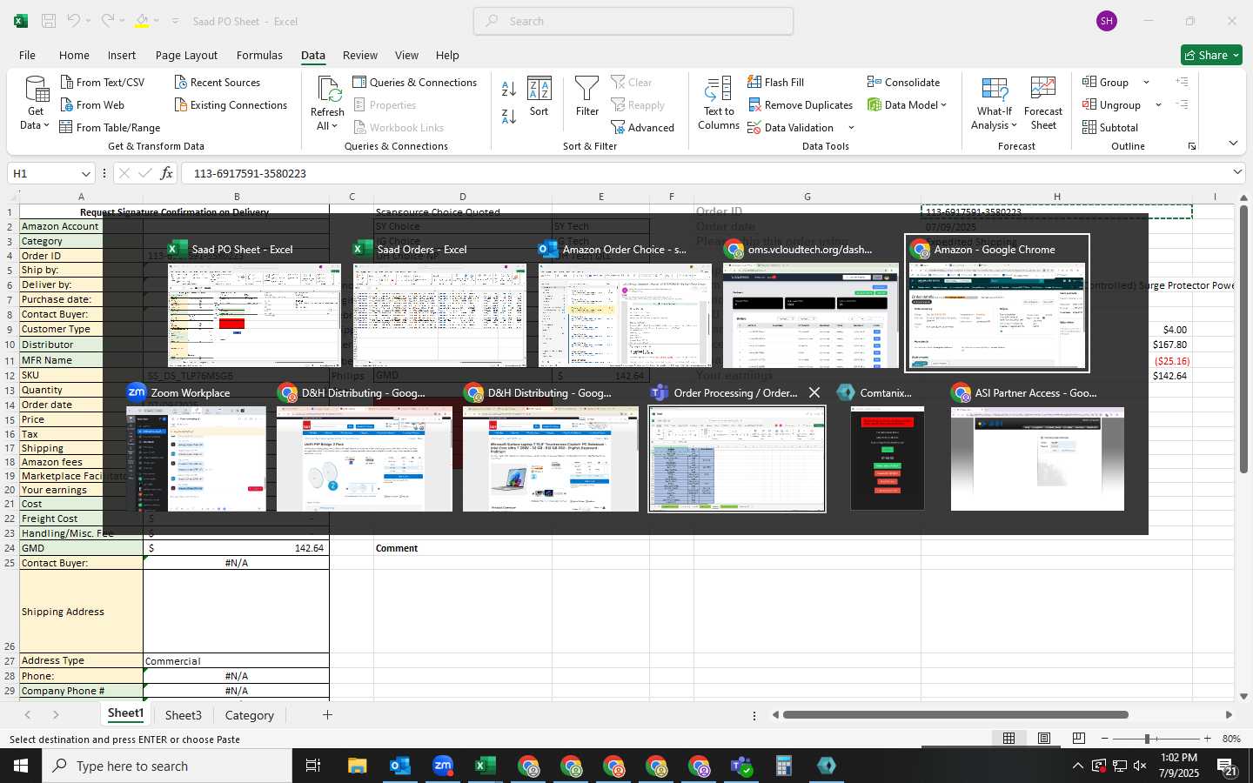Click the add new sheet plus button

(327, 714)
